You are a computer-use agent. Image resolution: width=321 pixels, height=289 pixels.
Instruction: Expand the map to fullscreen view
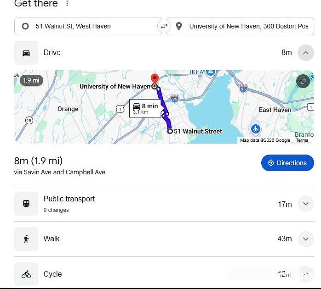click(x=303, y=81)
